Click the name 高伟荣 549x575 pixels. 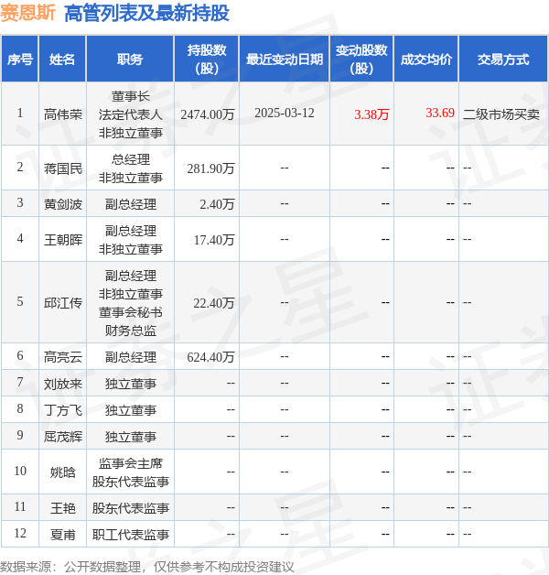pyautogui.click(x=62, y=114)
